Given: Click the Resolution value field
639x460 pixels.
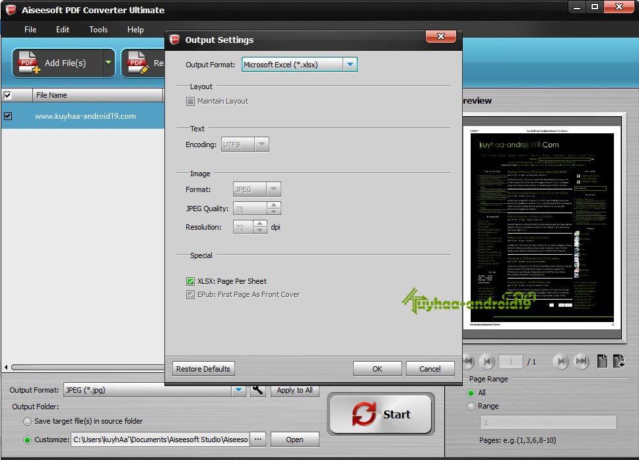Looking at the screenshot, I should (x=243, y=227).
